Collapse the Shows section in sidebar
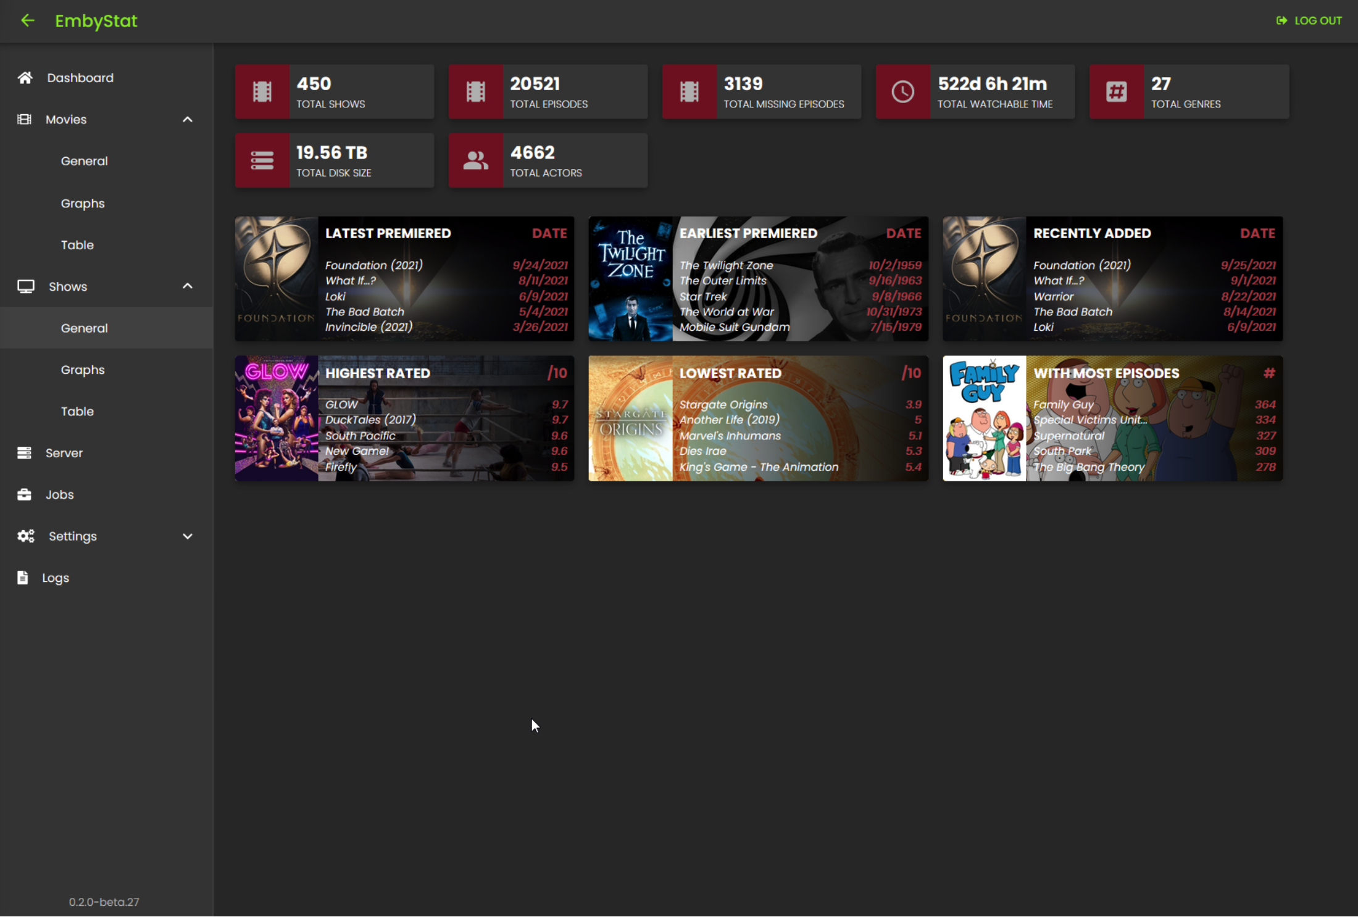The image size is (1358, 917). 188,286
